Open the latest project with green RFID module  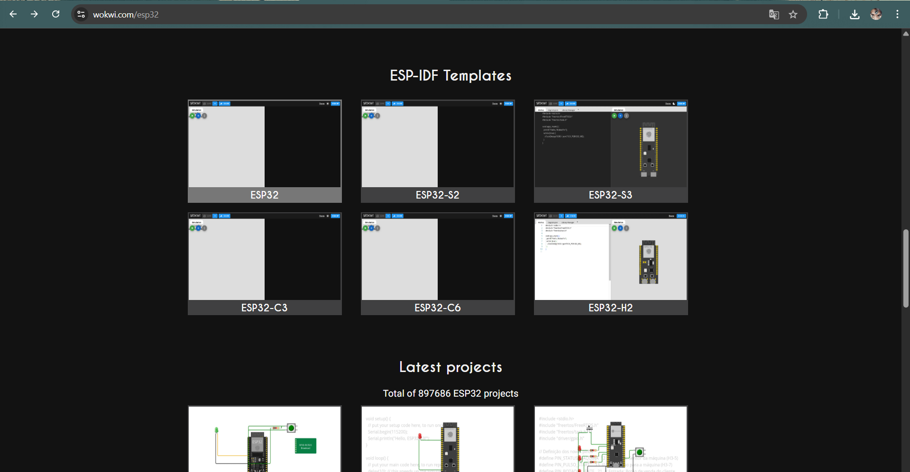[265, 439]
